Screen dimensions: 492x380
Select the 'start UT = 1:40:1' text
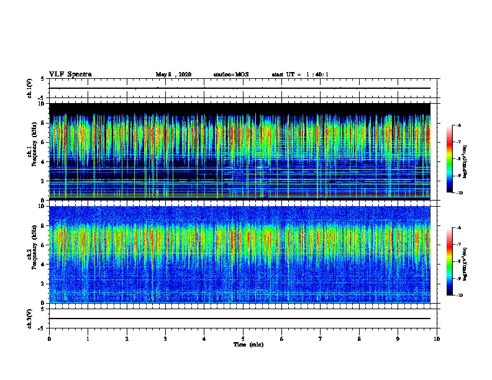click(x=300, y=75)
